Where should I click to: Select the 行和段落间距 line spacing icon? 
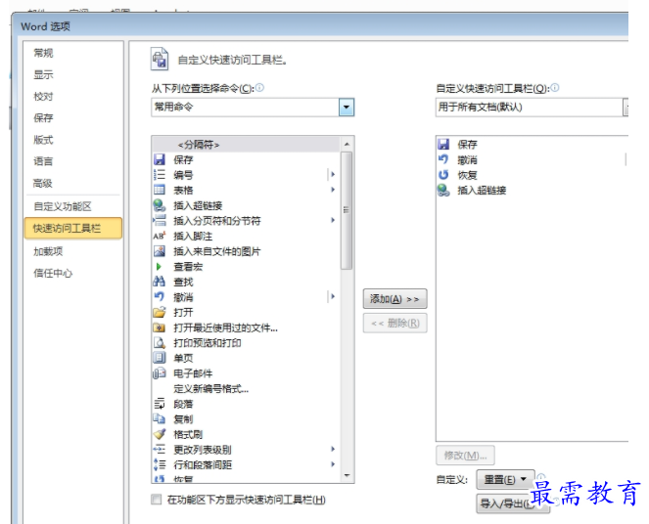[x=160, y=464]
